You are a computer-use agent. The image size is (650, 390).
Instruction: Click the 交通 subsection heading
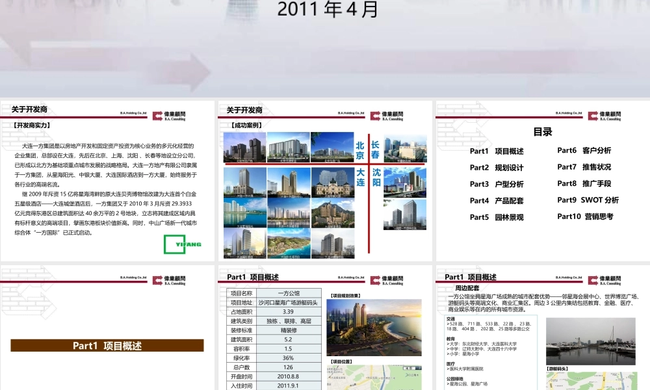[450, 319]
